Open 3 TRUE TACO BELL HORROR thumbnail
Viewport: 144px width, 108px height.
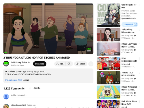click(109, 78)
